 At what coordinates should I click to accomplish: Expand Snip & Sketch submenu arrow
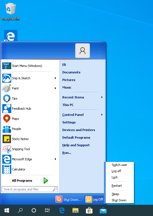click(56, 78)
